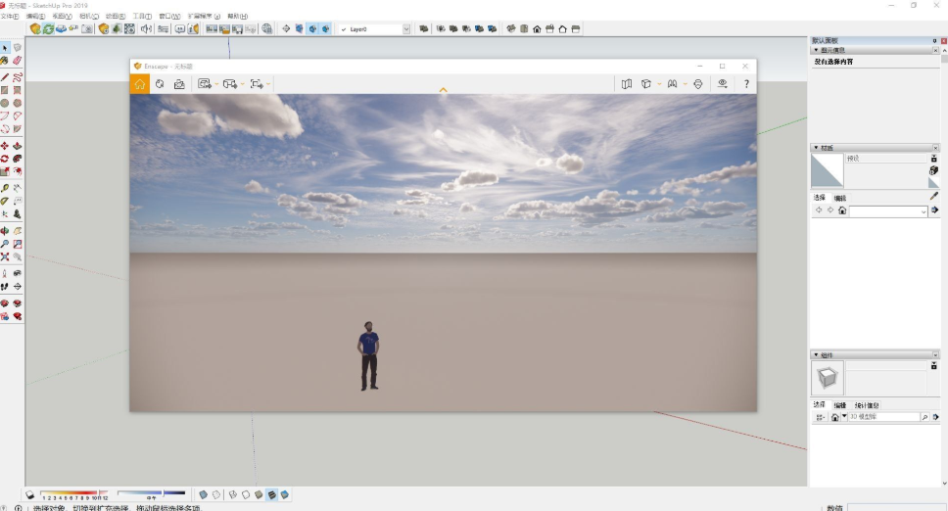
Task: Expand the Enscape toolbar center chevron
Action: coord(443,90)
